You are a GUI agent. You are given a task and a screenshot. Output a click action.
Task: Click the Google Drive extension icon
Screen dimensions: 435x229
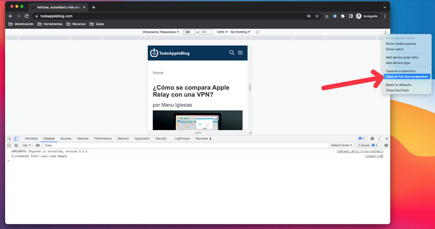[327, 16]
